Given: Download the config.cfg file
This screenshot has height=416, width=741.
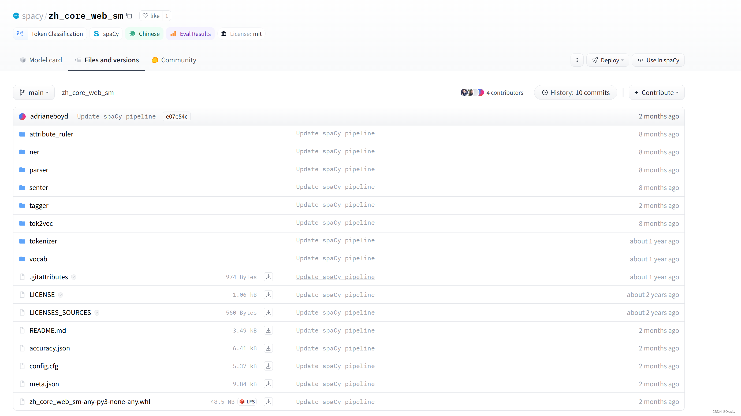Looking at the screenshot, I should (x=268, y=366).
